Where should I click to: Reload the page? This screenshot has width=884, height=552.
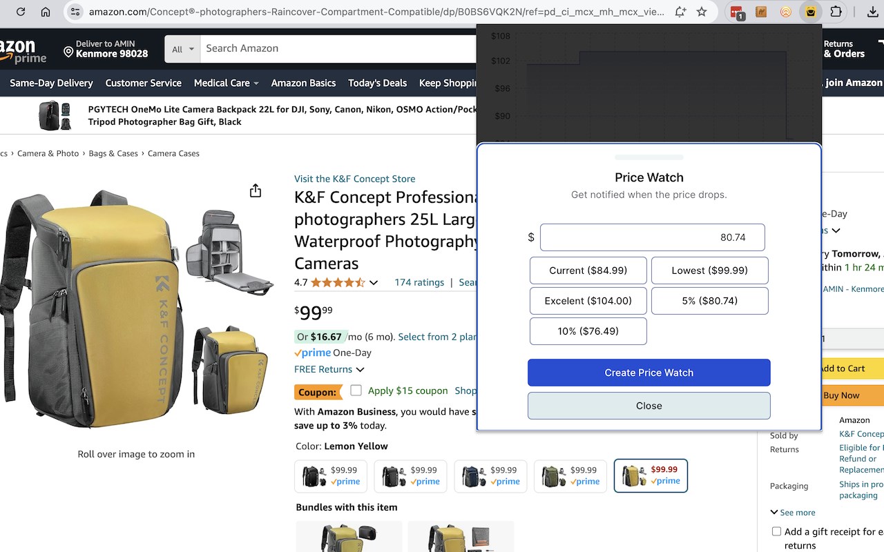coord(21,12)
